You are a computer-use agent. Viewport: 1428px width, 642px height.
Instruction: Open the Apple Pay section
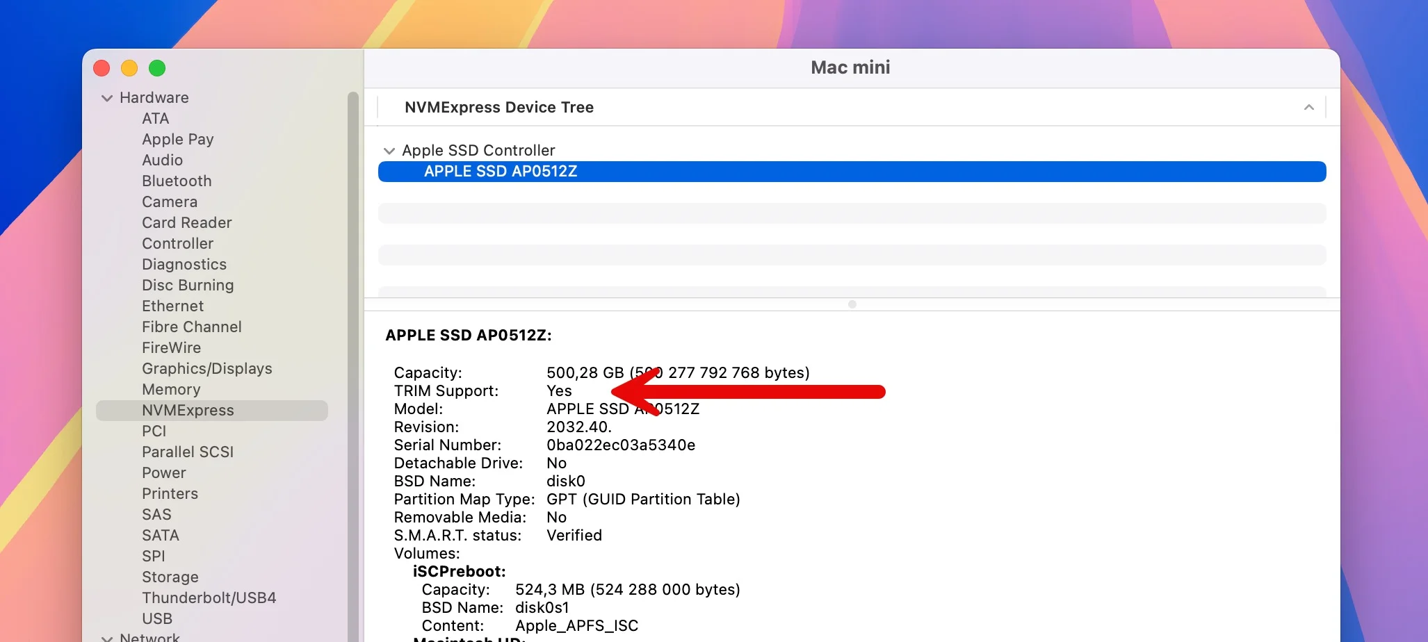click(177, 139)
